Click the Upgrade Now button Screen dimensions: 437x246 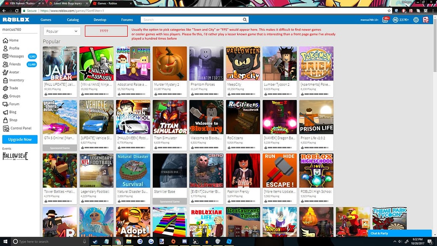click(20, 139)
